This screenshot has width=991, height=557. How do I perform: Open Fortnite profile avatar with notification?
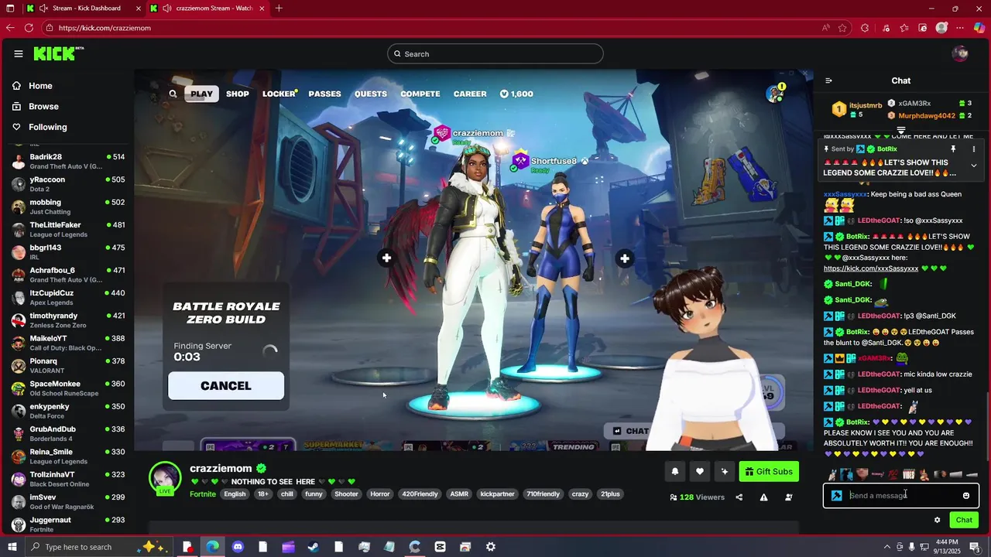pyautogui.click(x=775, y=93)
